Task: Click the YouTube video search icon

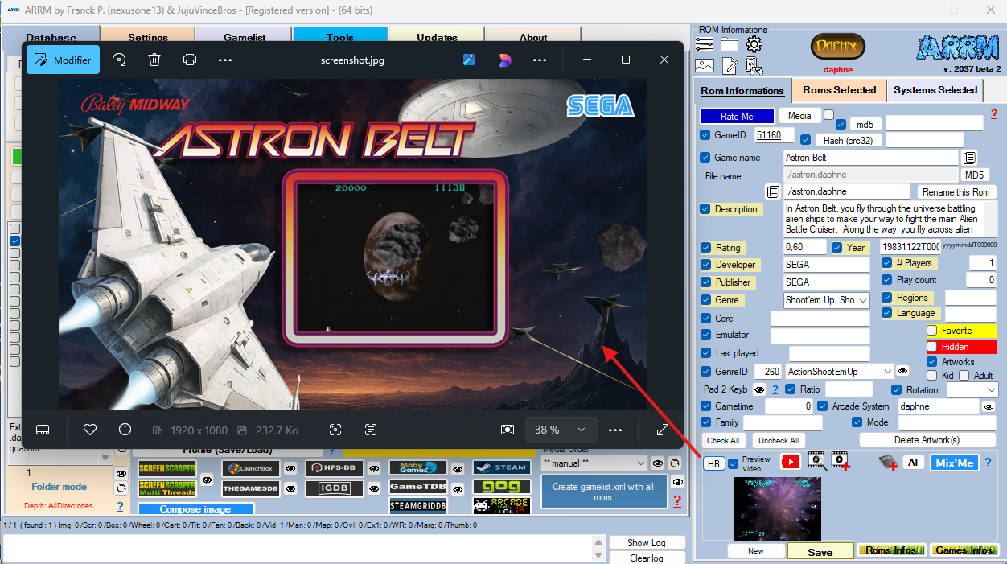Action: (791, 462)
